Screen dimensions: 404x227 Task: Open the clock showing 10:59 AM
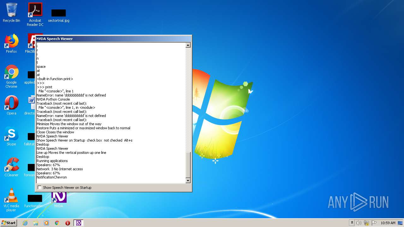(388, 223)
